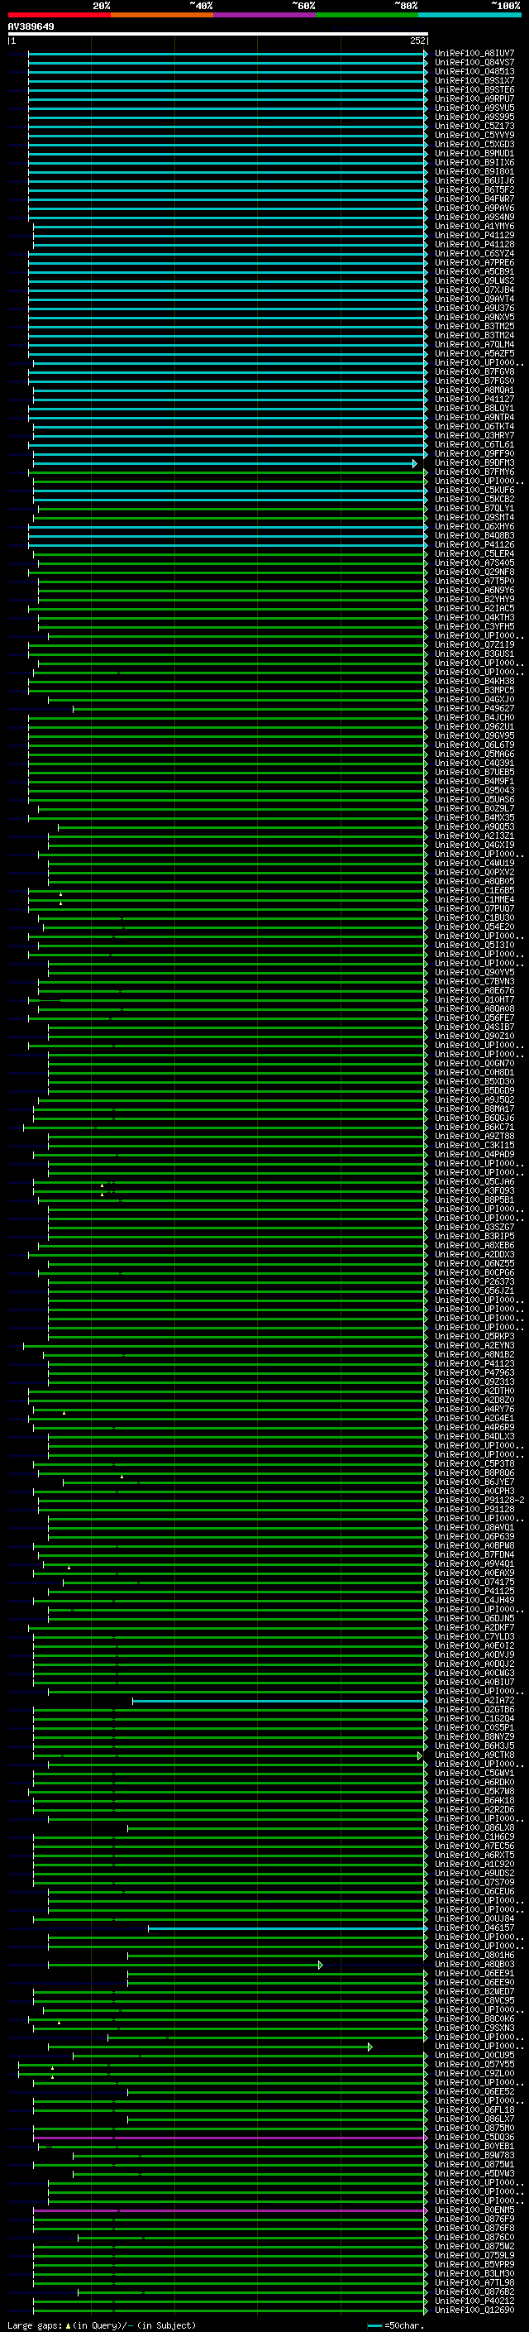Select the UniRef100_A4RY76 label
Image resolution: width=529 pixels, height=2332 pixels.
474,1410
